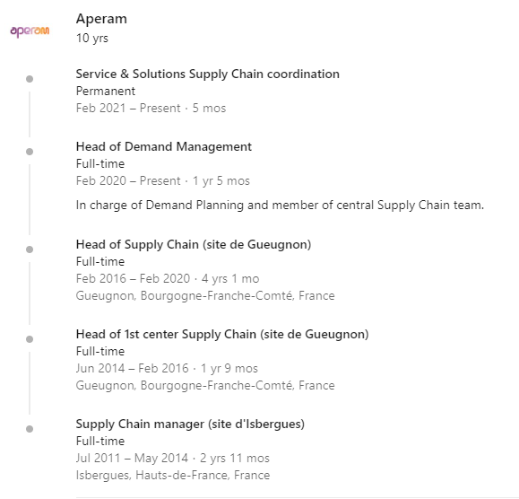Click Supply Chain manager (site d'Isbergues) title
The height and width of the screenshot is (499, 519).
tap(190, 425)
